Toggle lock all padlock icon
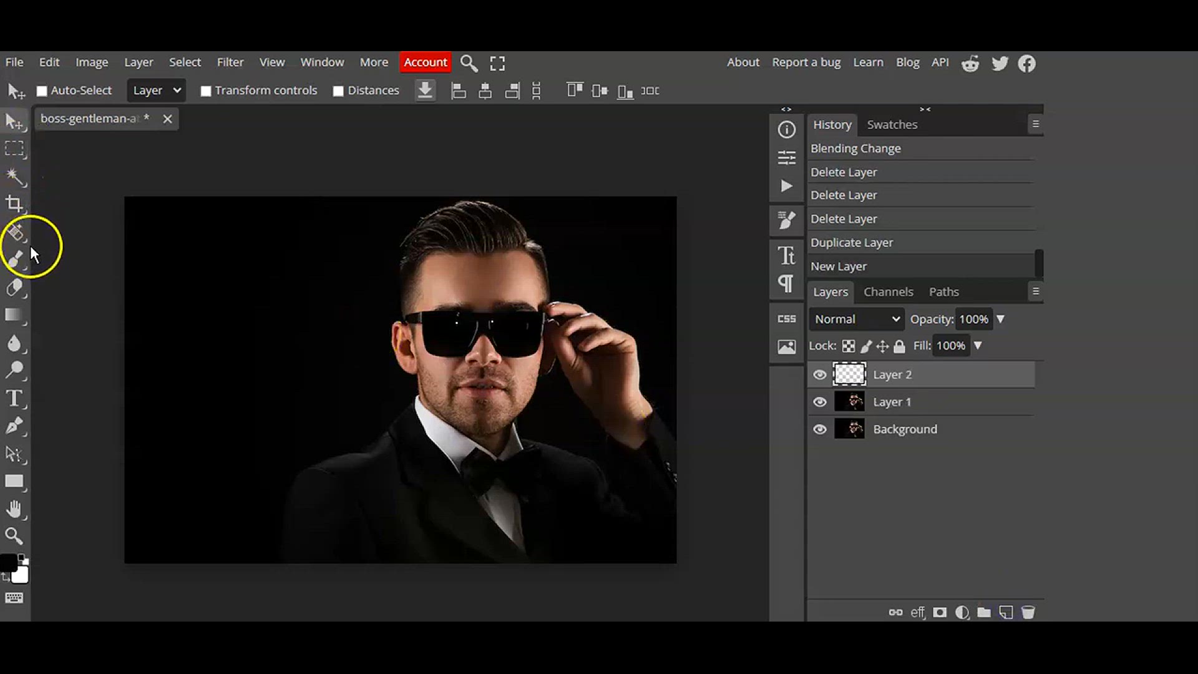The width and height of the screenshot is (1198, 674). tap(899, 346)
